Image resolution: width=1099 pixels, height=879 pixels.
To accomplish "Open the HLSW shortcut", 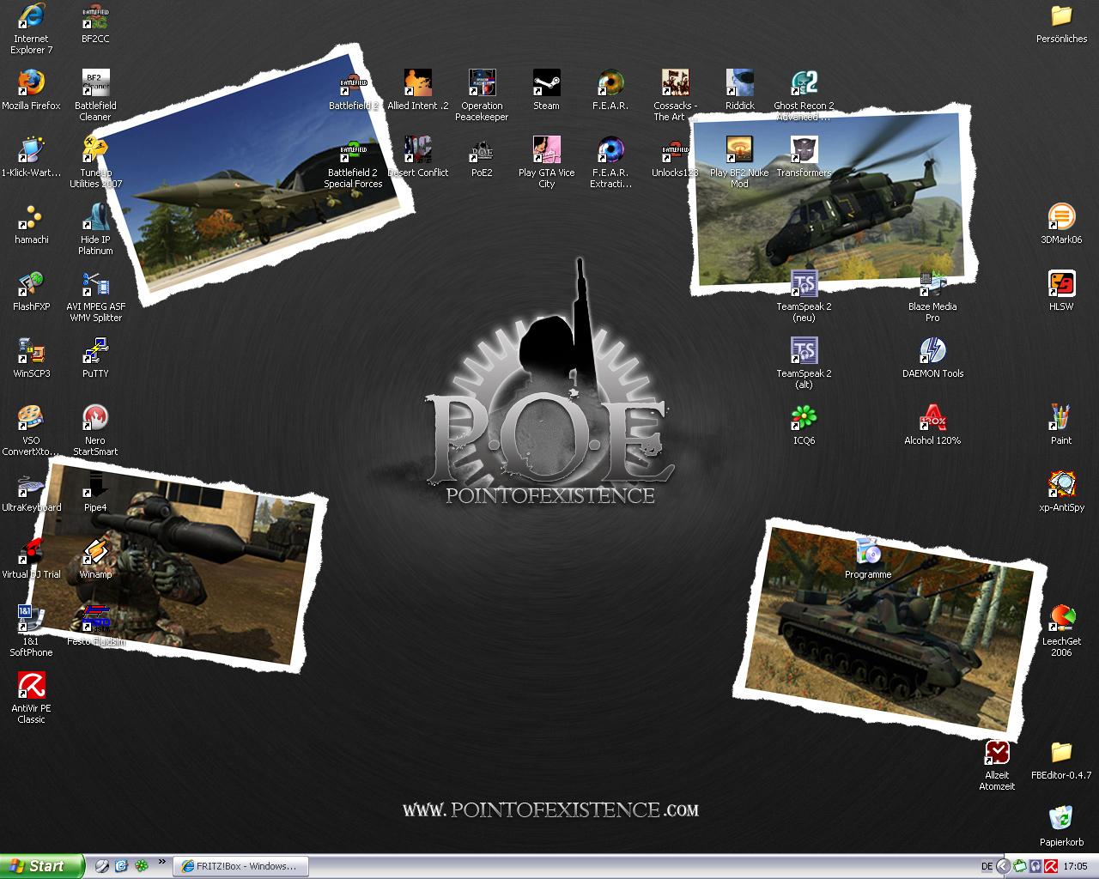I will (x=1061, y=284).
